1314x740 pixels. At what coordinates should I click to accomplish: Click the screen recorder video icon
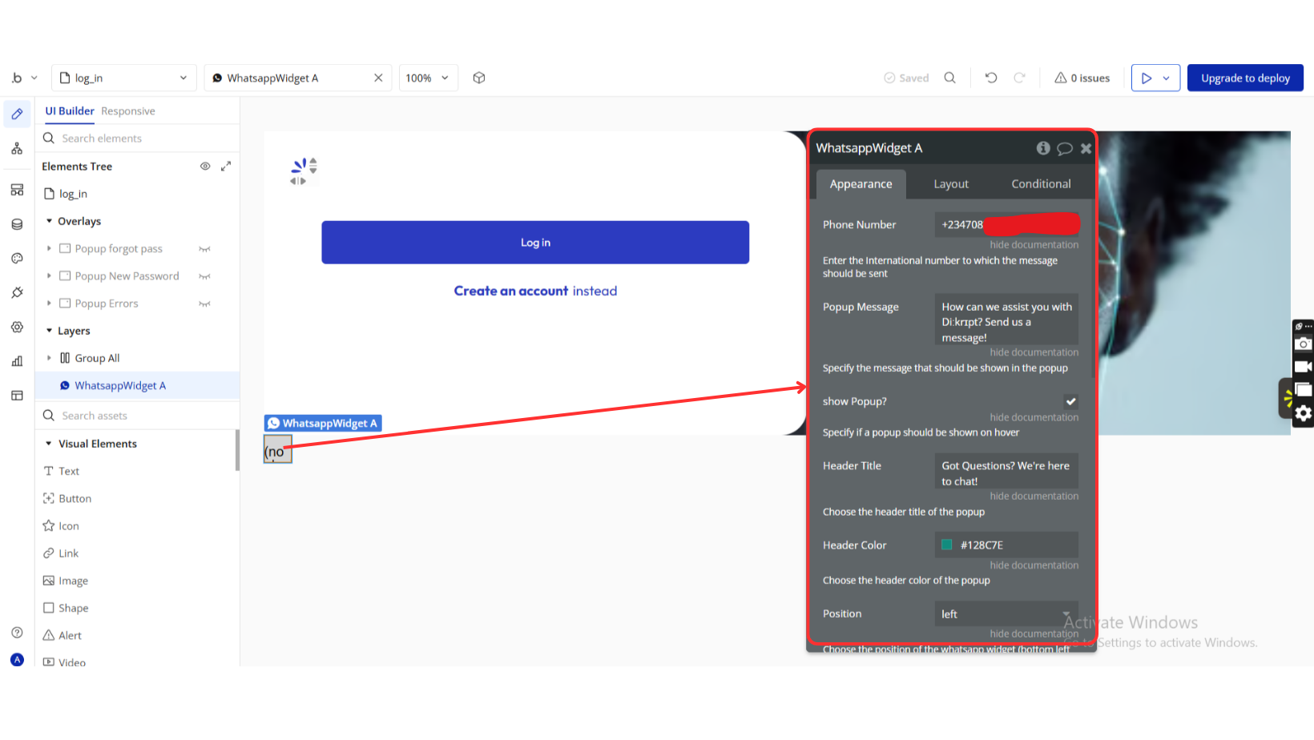point(1304,367)
